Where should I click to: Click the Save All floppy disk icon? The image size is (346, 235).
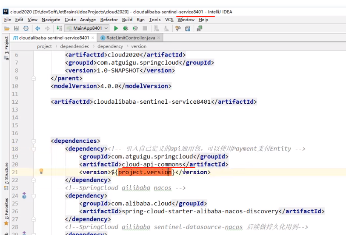16,28
